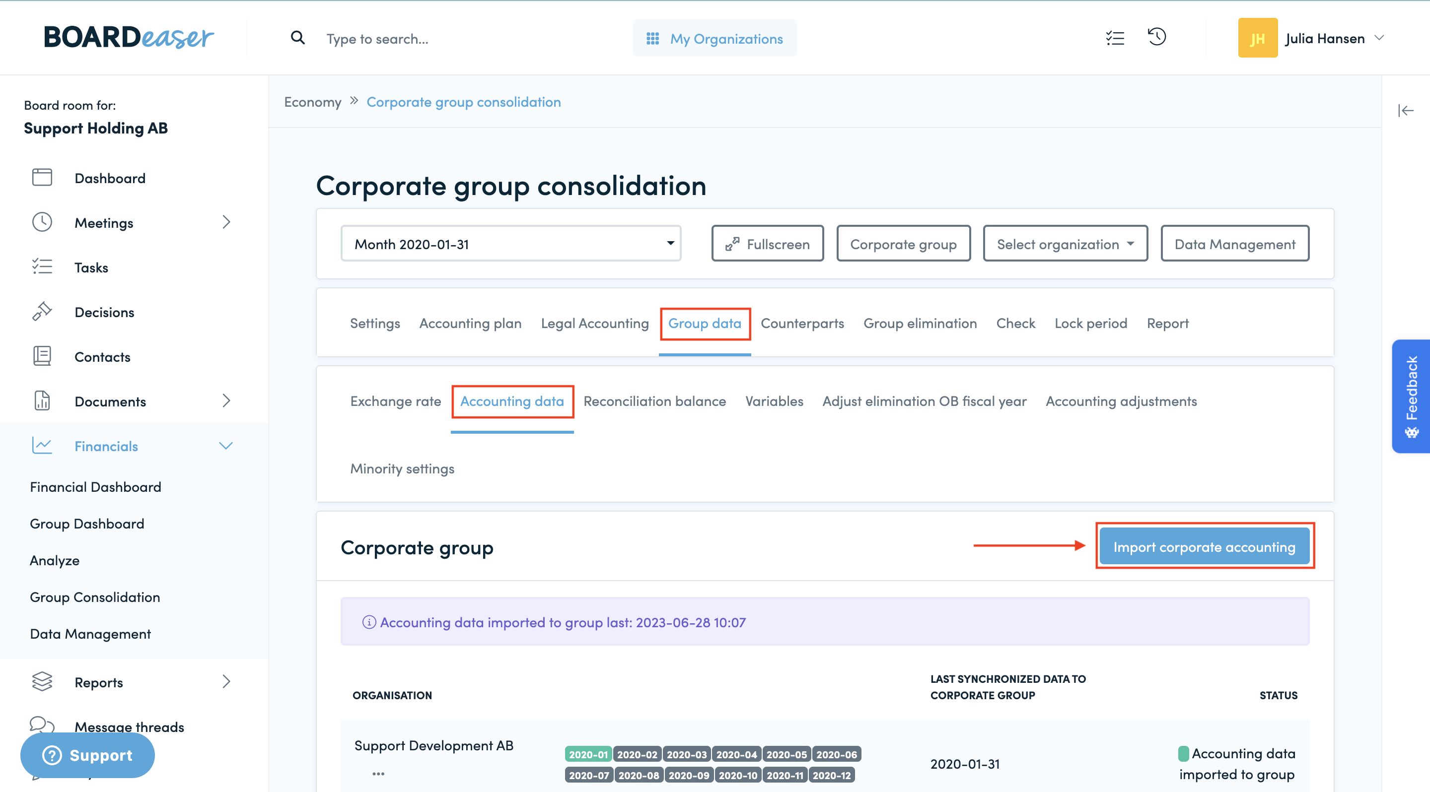Expand the Documents submenu chevron
Image resolution: width=1430 pixels, height=792 pixels.
pyautogui.click(x=226, y=401)
